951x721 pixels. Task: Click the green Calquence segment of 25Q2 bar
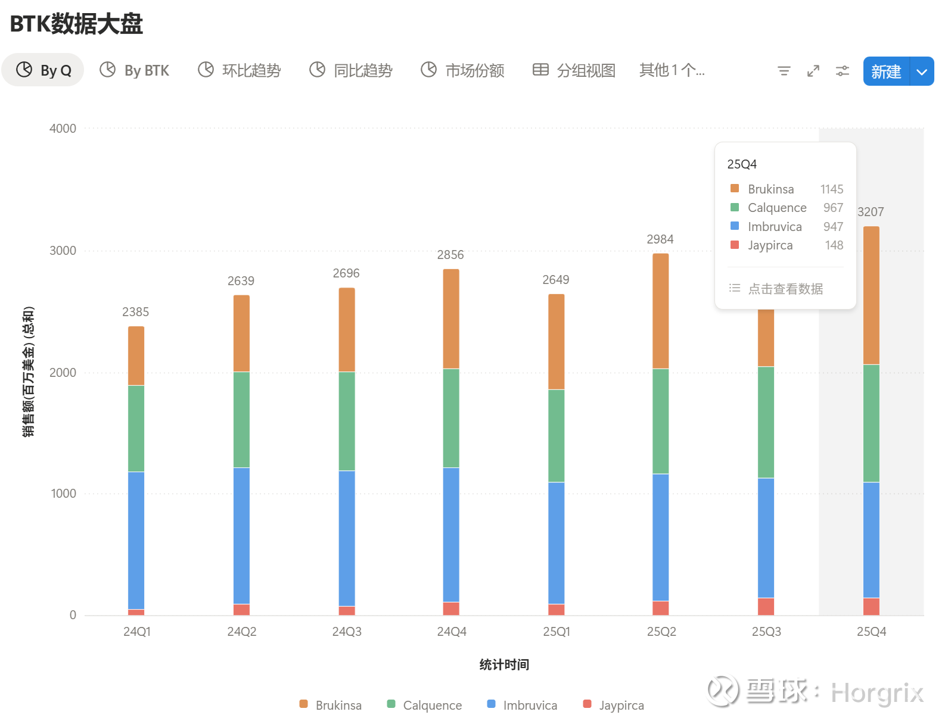(661, 422)
